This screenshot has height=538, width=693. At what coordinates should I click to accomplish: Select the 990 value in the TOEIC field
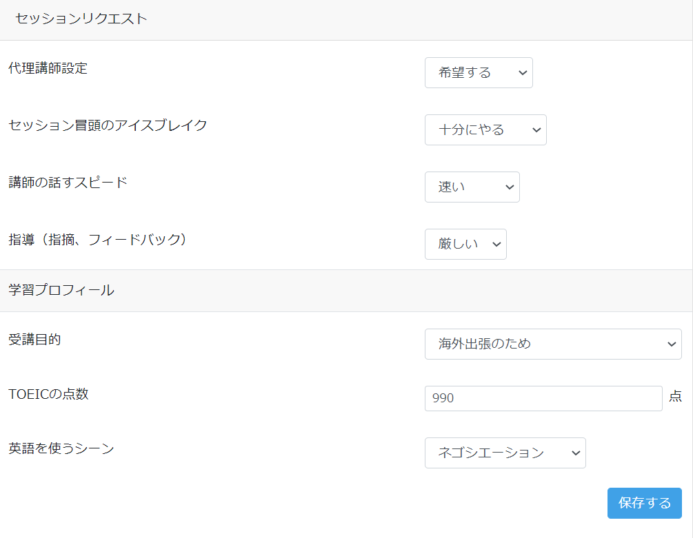click(x=445, y=398)
